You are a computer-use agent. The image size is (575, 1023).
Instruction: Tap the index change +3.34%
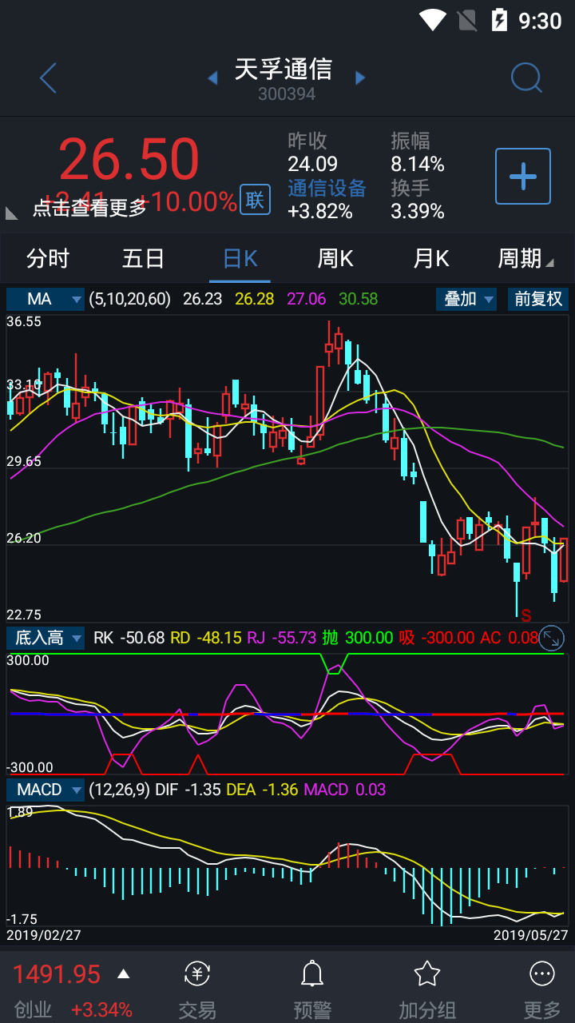click(101, 1009)
